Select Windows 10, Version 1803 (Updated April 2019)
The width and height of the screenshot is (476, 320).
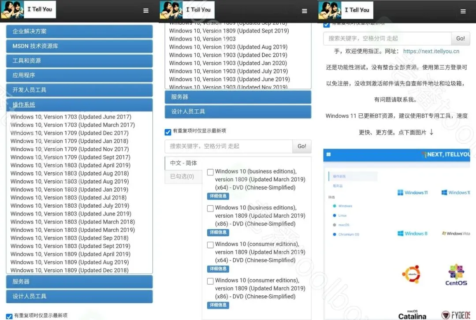pos(70,165)
